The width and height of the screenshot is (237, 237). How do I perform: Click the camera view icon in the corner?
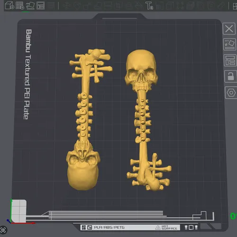tap(3, 230)
